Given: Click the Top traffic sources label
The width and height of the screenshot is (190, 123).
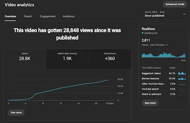Looking at the screenshot, I should (151, 68).
